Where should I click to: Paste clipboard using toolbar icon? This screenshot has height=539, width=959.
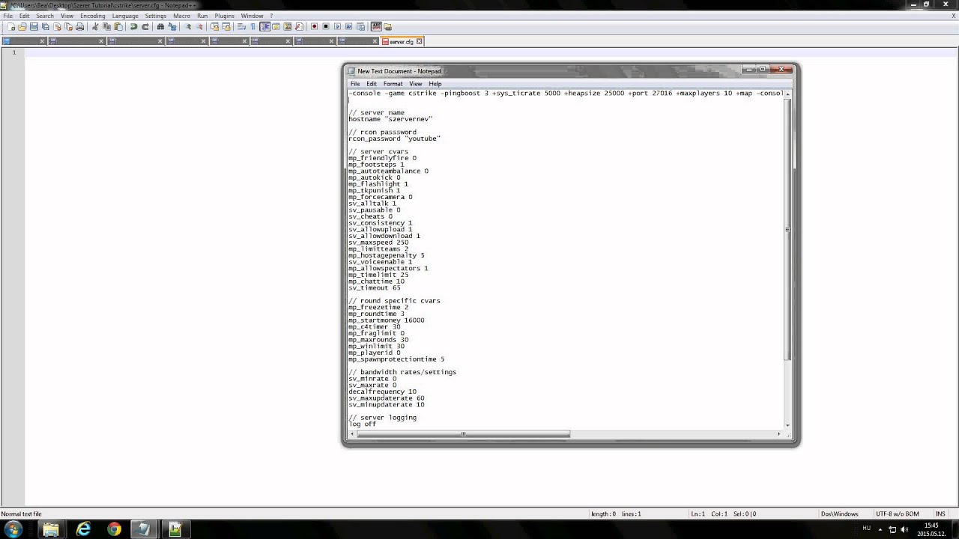(118, 26)
